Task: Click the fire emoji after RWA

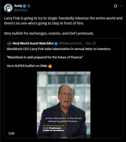Action: click(x=50, y=66)
